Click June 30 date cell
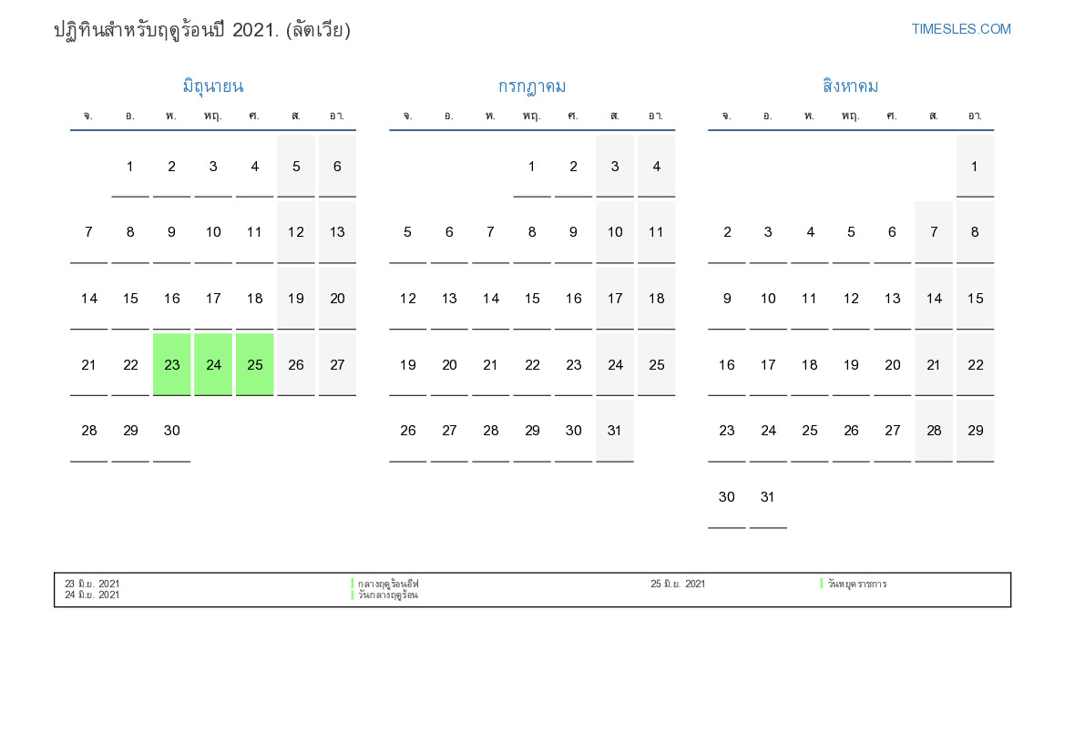The width and height of the screenshot is (1065, 753). (x=171, y=431)
